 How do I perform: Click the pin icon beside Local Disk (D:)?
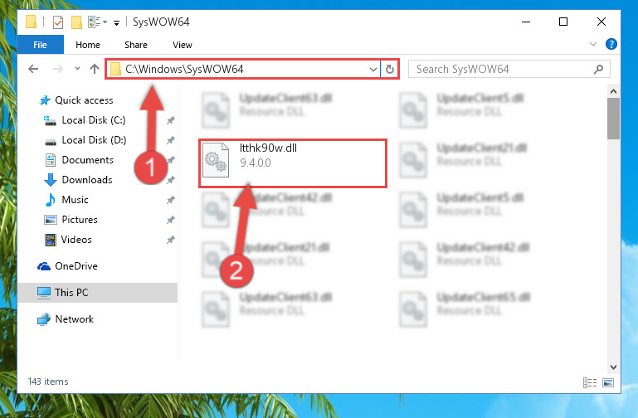tap(170, 140)
